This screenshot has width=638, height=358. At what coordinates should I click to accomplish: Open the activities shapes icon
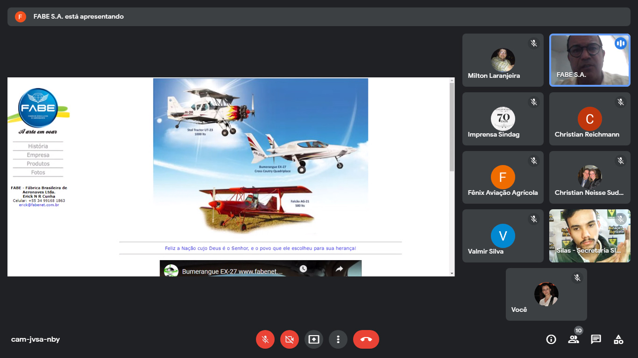pyautogui.click(x=618, y=339)
